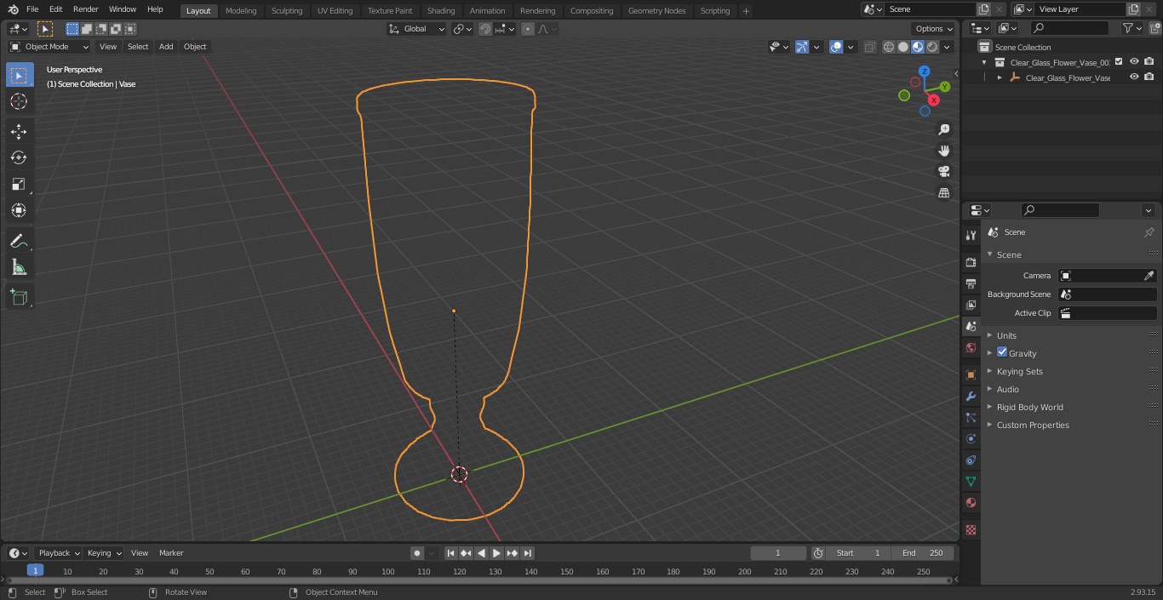This screenshot has width=1163, height=600.
Task: Open the Physics properties tab
Action: pyautogui.click(x=971, y=438)
